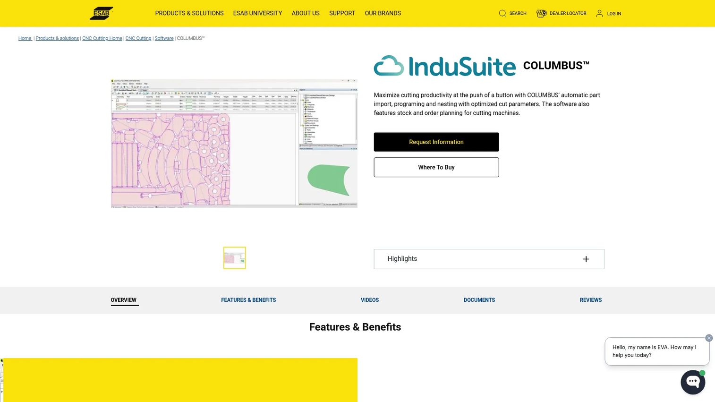Open ESAB University menu
The width and height of the screenshot is (715, 402).
[x=257, y=13]
